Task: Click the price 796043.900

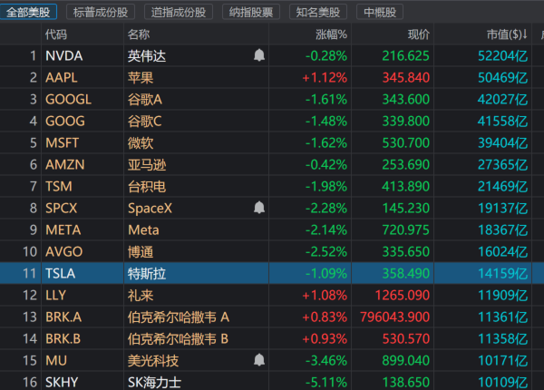Action: 394,317
